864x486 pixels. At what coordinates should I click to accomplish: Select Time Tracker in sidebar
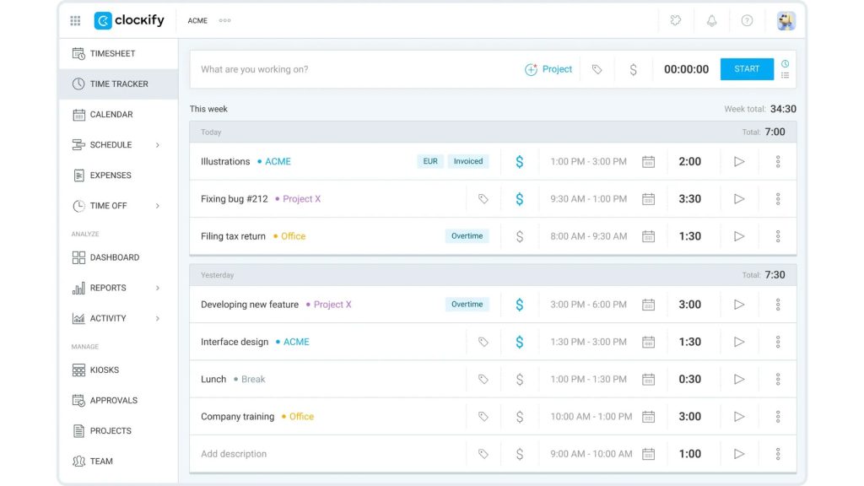118,84
